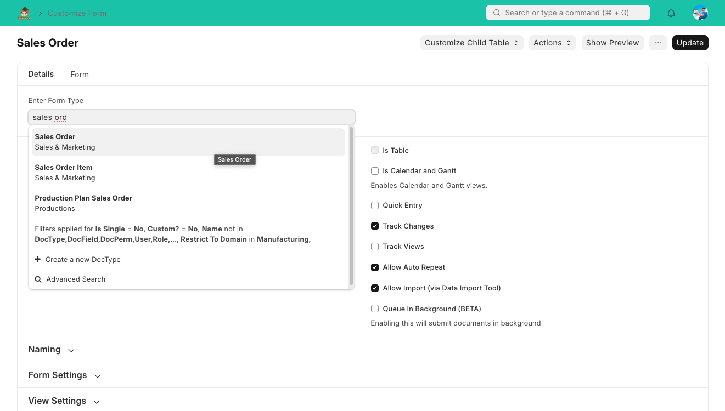Open the ellipsis overflow menu beside Update

click(657, 43)
